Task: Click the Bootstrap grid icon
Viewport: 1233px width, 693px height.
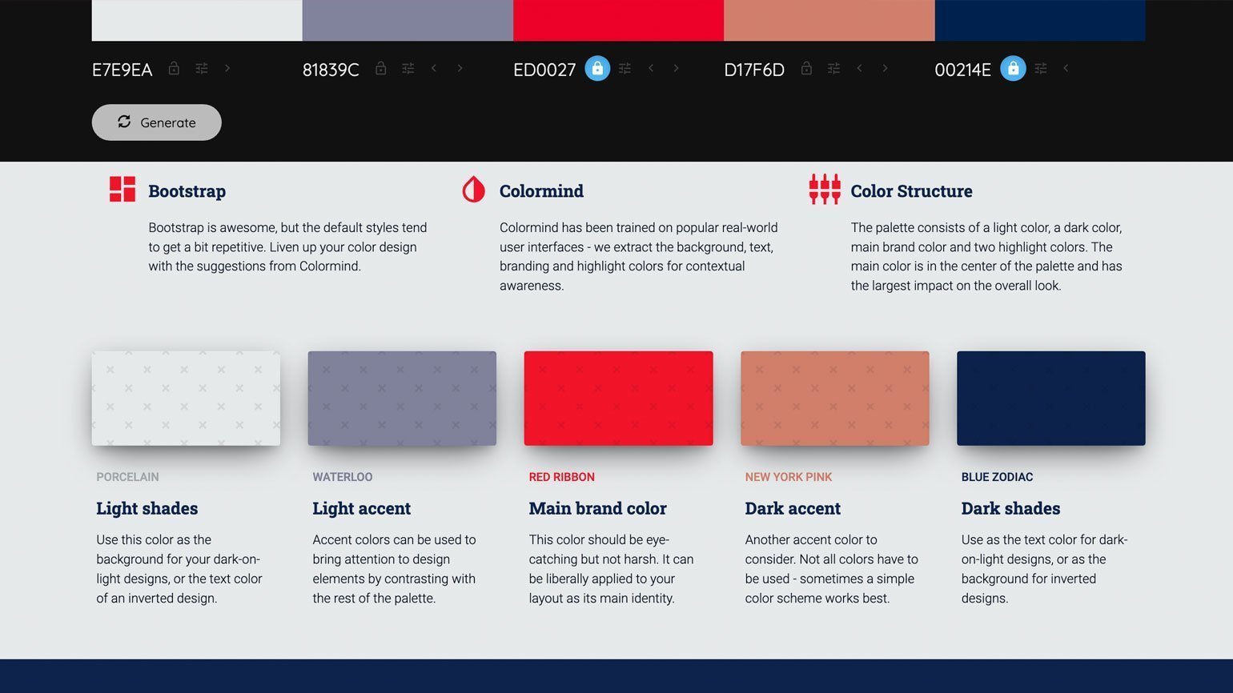Action: pyautogui.click(x=122, y=190)
